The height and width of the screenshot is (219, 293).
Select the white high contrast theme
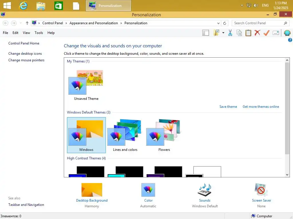pos(203,171)
